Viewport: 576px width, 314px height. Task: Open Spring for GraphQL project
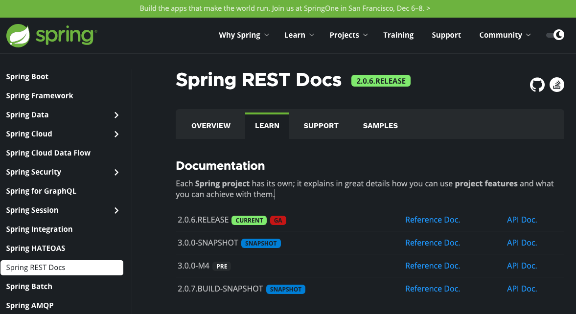(41, 191)
